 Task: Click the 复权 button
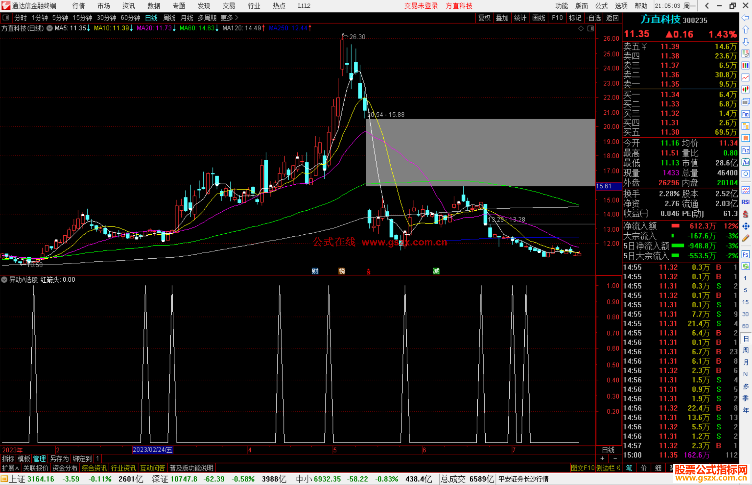(484, 18)
